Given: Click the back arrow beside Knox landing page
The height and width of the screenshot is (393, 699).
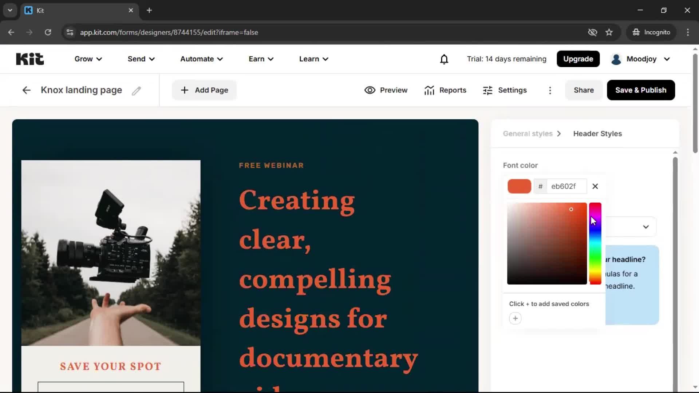Looking at the screenshot, I should pyautogui.click(x=26, y=90).
